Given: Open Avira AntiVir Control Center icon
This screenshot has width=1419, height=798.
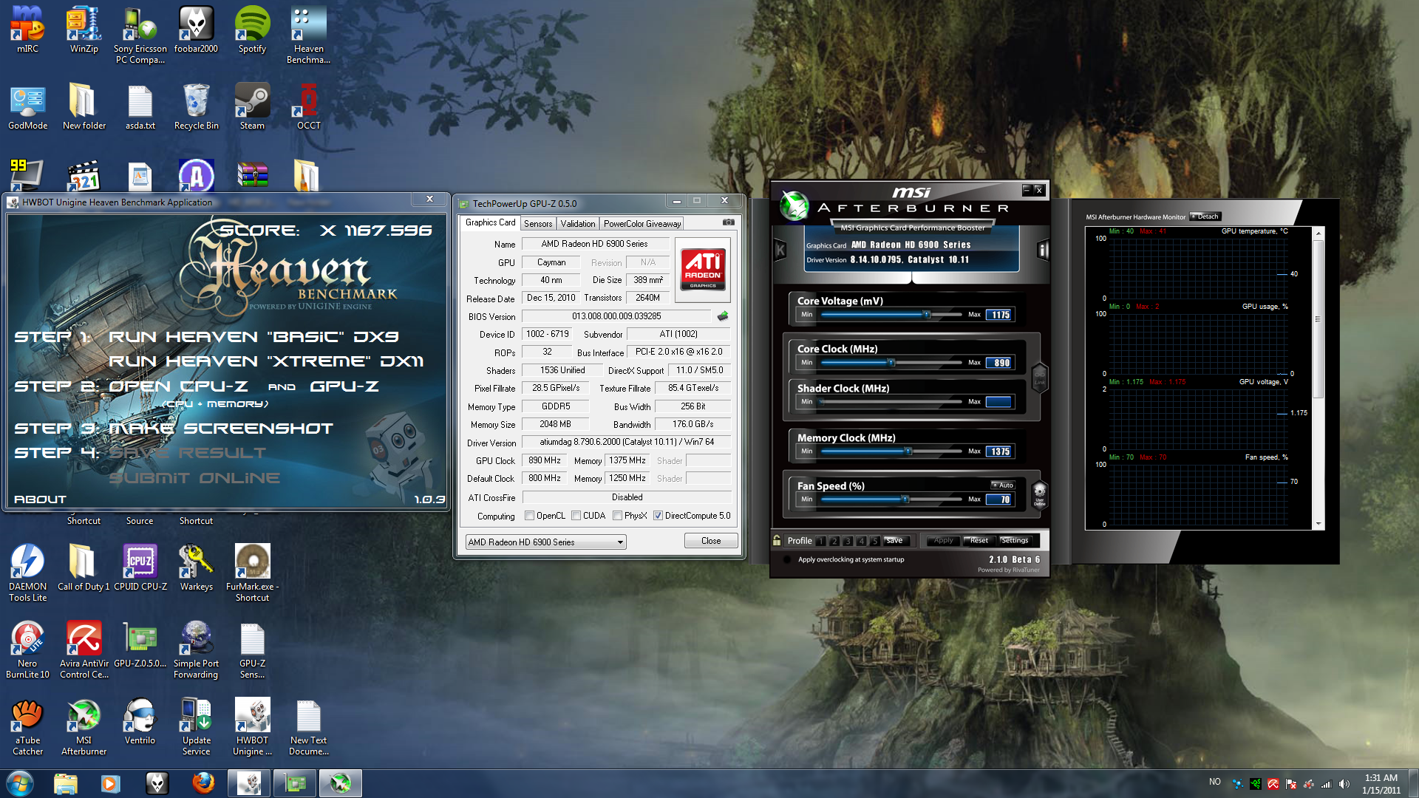Looking at the screenshot, I should click(84, 650).
